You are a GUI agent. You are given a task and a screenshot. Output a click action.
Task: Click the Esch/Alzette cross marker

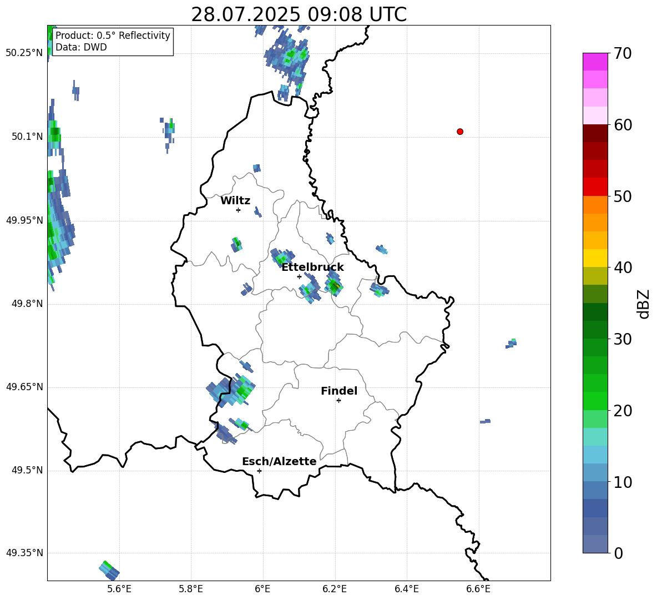click(x=259, y=471)
